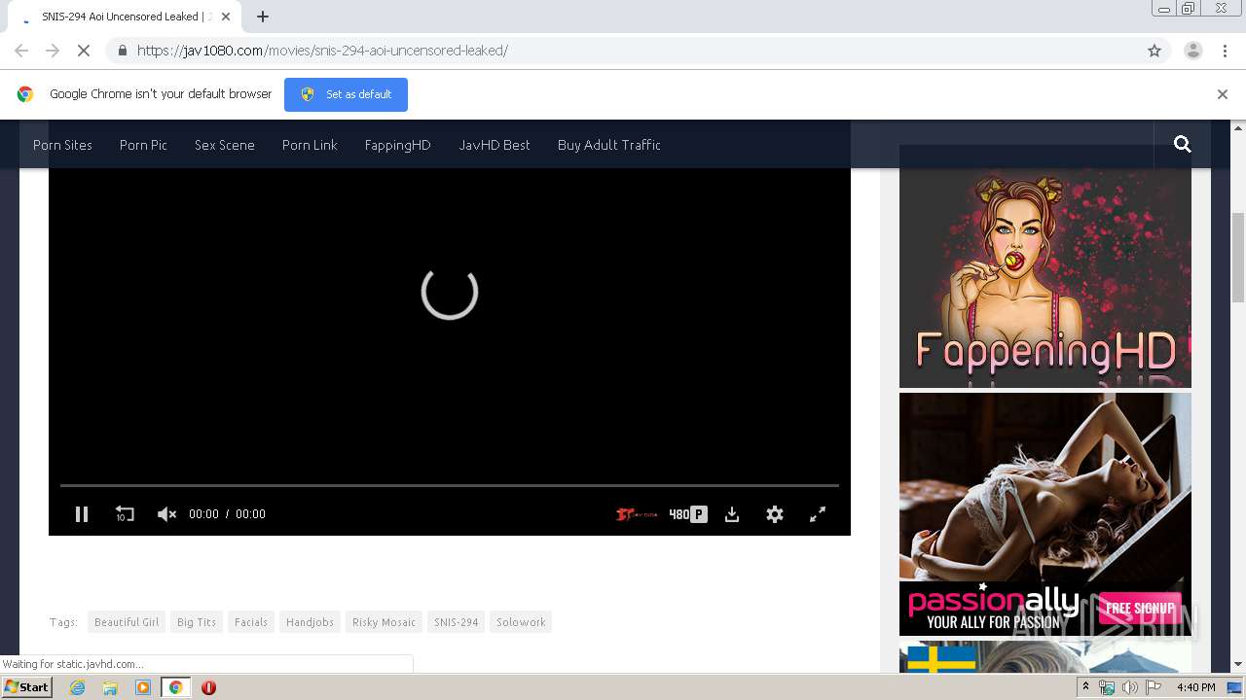This screenshot has width=1246, height=700.
Task: Select the SNIS-294 tag
Action: [457, 622]
